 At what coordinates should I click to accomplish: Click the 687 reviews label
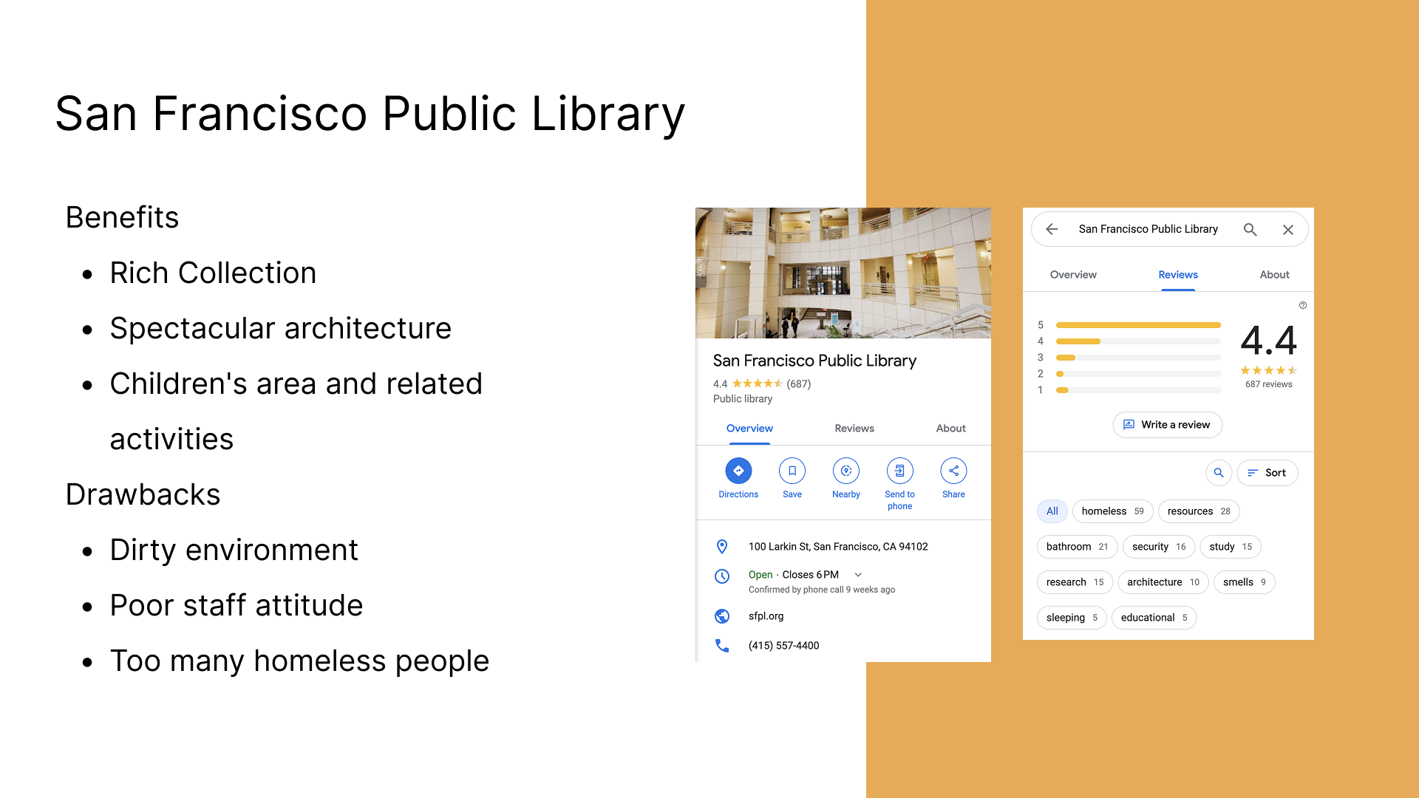[1268, 384]
